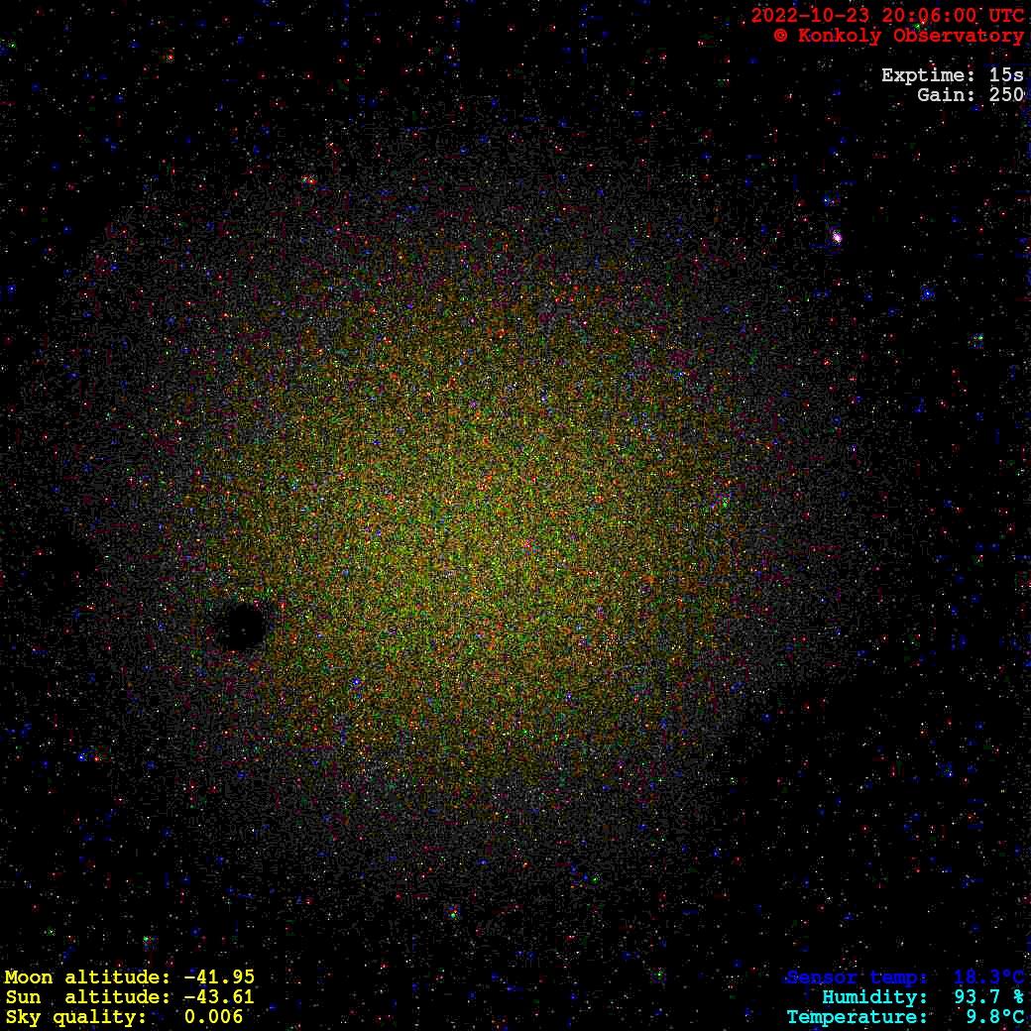This screenshot has width=1031, height=1031.
Task: Click the bright pink-white star at upper right
Action: (x=837, y=237)
